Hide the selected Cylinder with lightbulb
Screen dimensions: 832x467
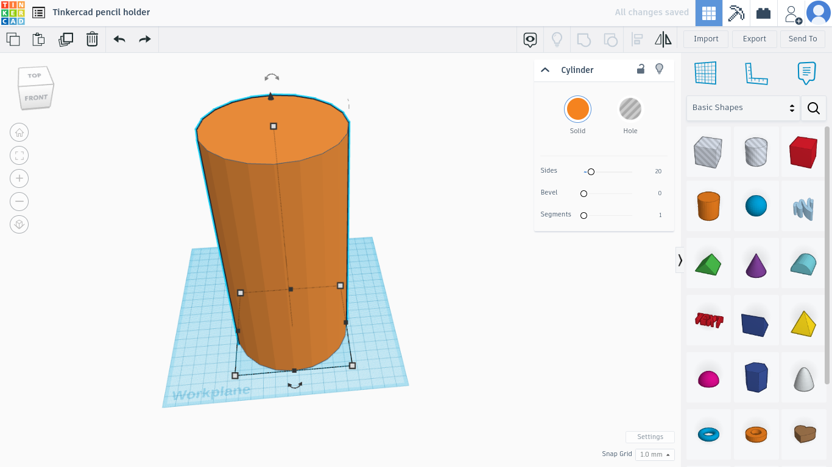(659, 69)
